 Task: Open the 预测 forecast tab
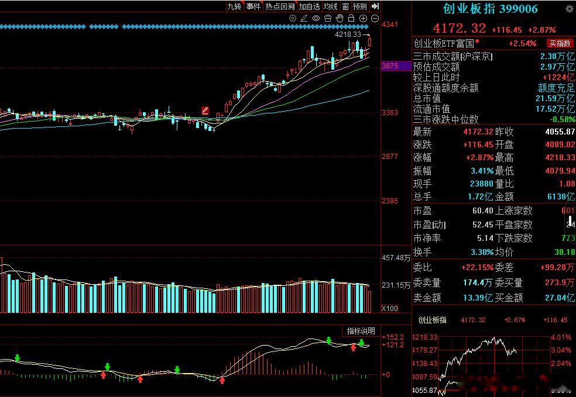pos(359,6)
